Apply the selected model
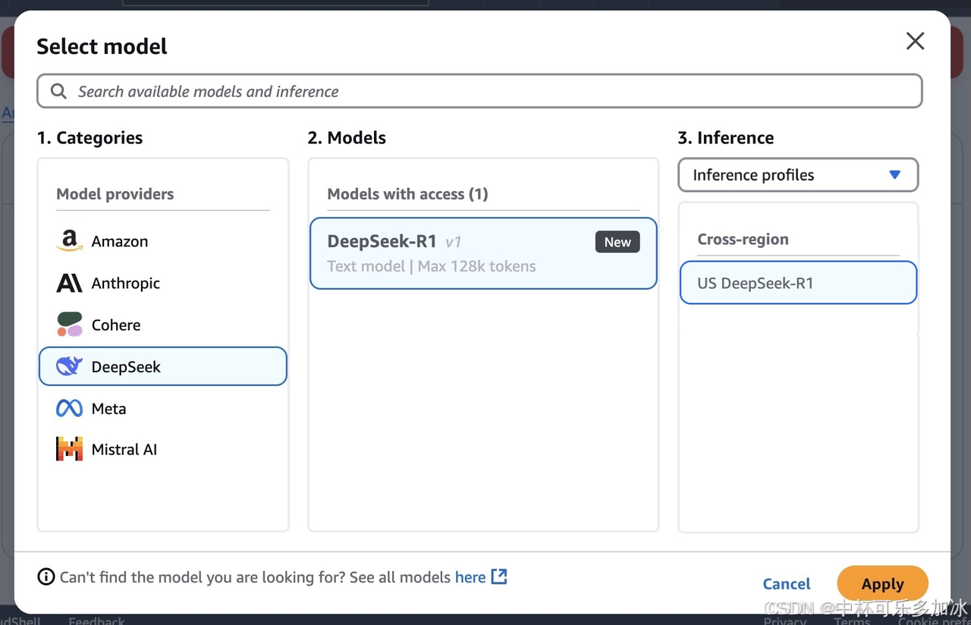The height and width of the screenshot is (625, 971). point(882,583)
